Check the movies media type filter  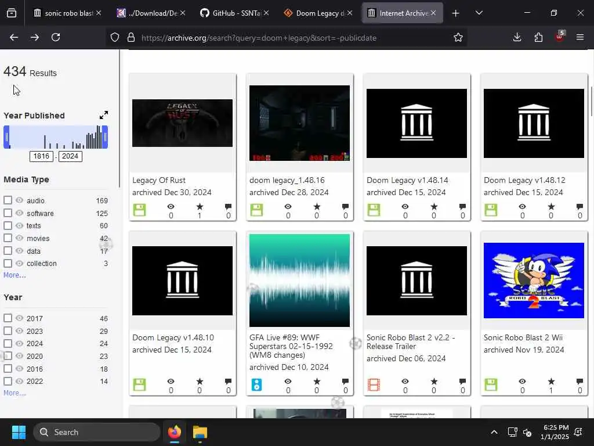pos(8,238)
